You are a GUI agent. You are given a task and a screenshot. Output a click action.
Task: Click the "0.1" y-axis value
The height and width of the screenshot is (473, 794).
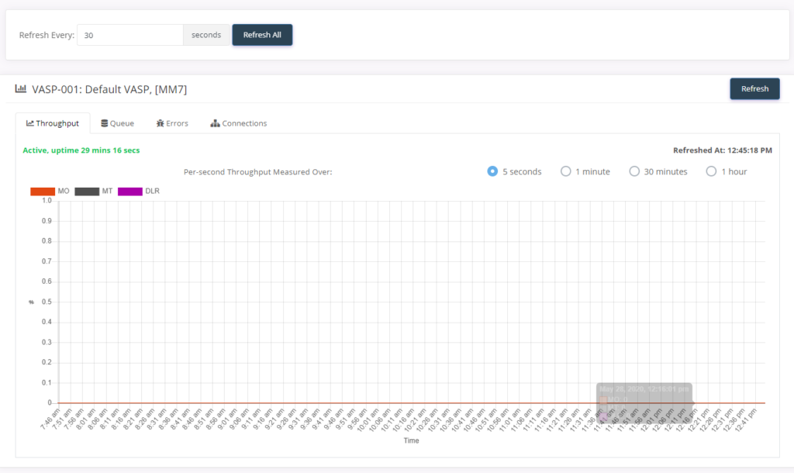[x=47, y=382]
